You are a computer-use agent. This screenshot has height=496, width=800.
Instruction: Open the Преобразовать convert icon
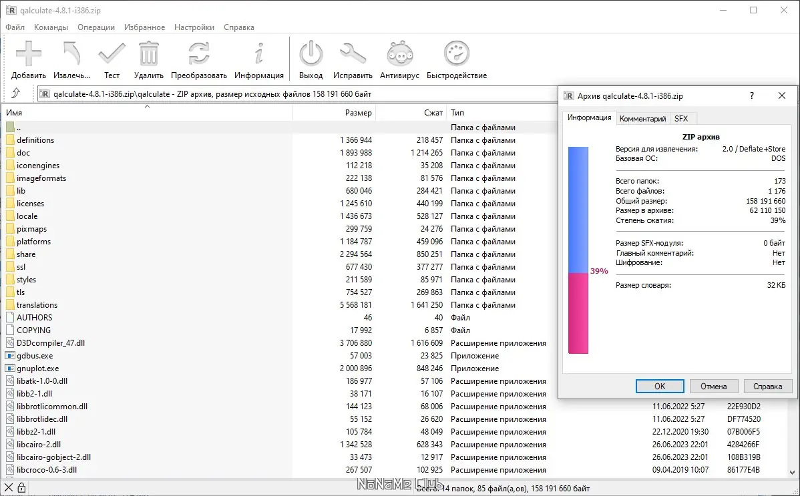(x=198, y=53)
